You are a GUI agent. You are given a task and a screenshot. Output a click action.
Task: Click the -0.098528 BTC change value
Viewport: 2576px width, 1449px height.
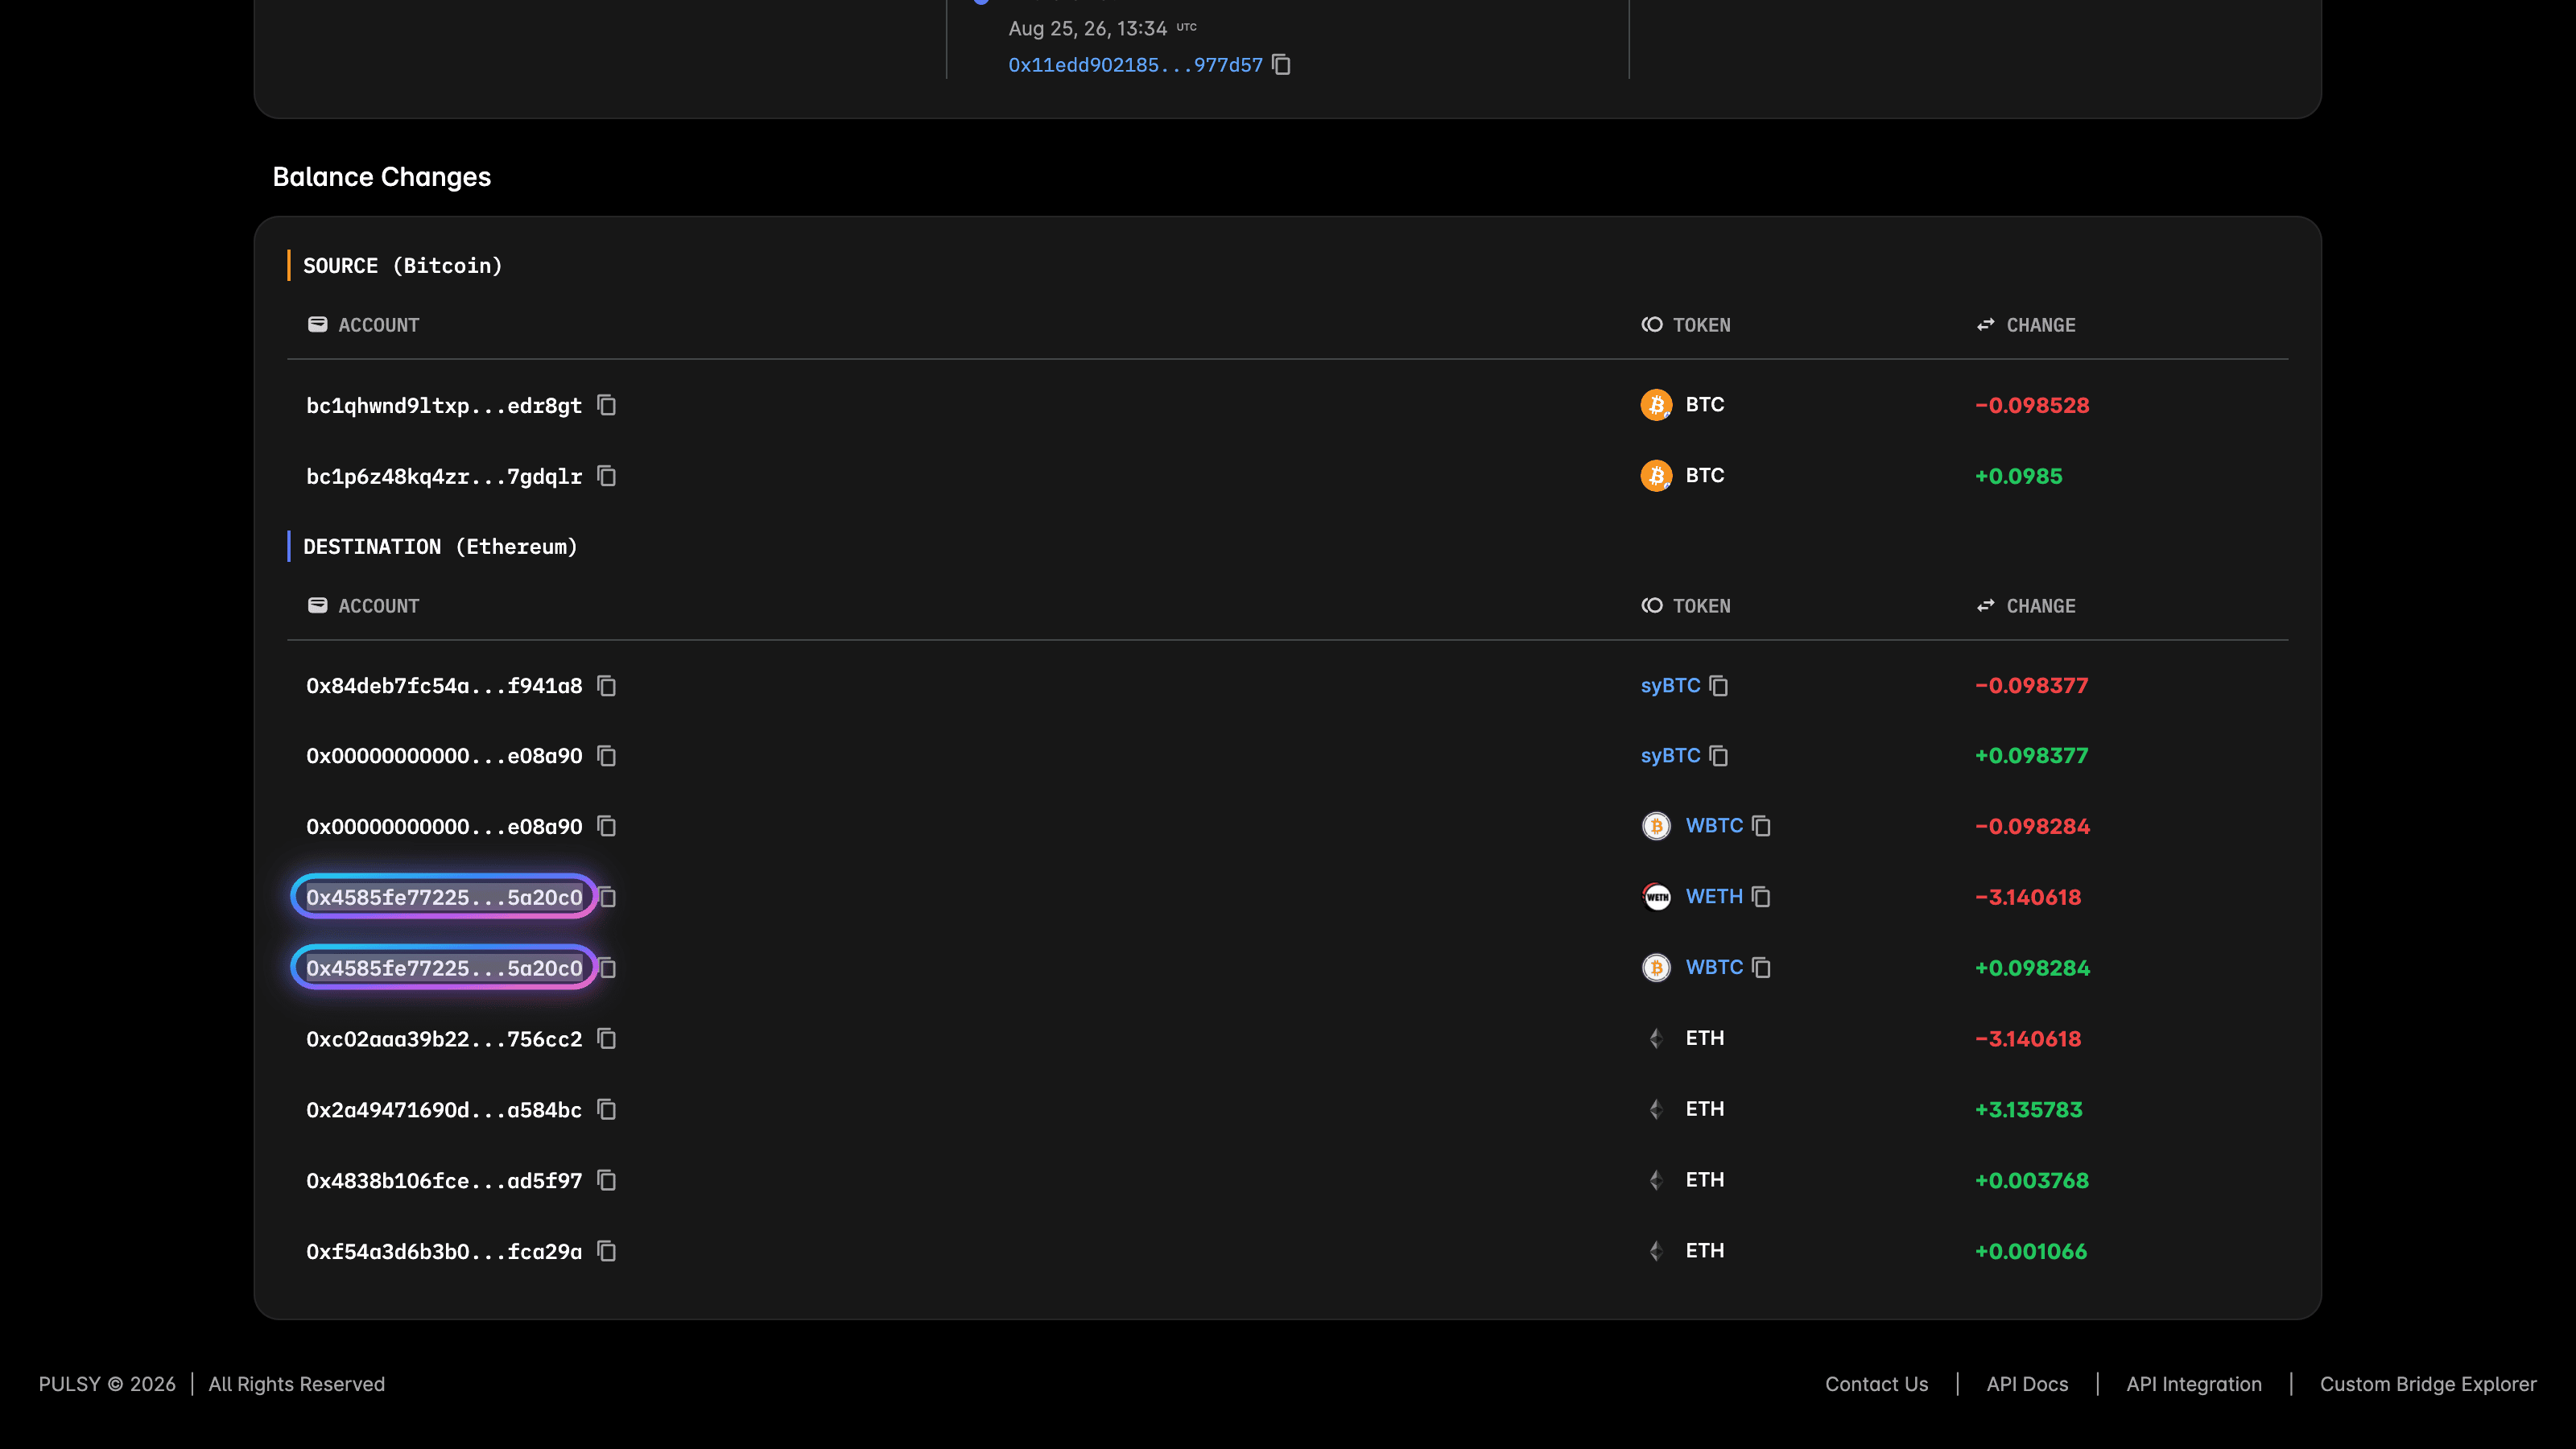click(2032, 405)
